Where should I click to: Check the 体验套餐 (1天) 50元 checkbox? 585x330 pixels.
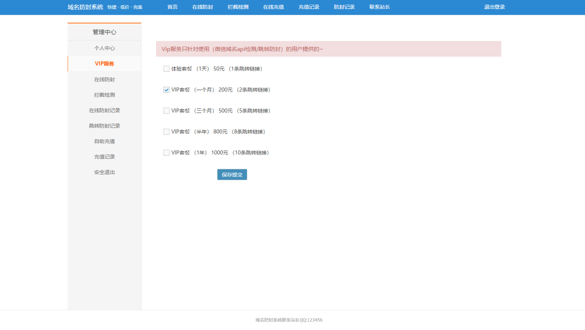click(x=166, y=69)
